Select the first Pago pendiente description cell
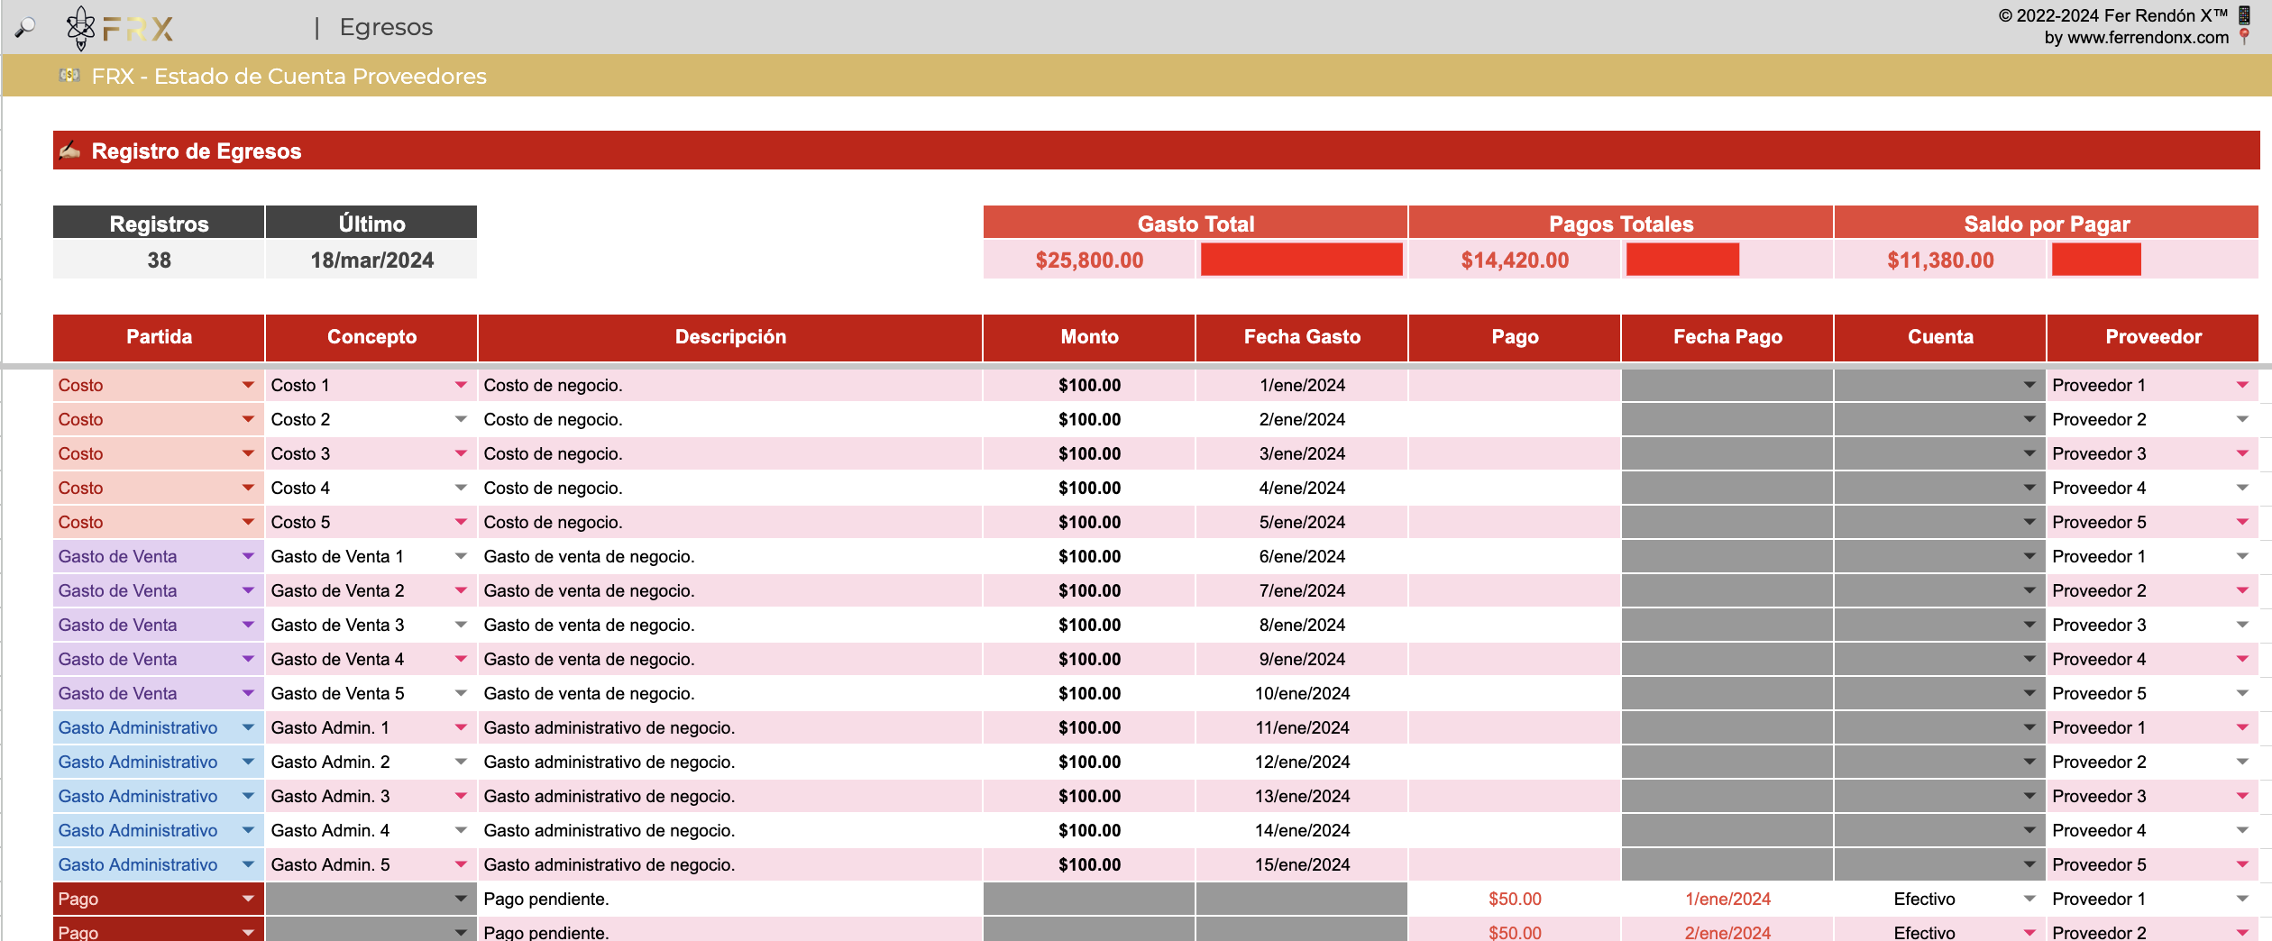This screenshot has width=2272, height=941. tap(730, 899)
